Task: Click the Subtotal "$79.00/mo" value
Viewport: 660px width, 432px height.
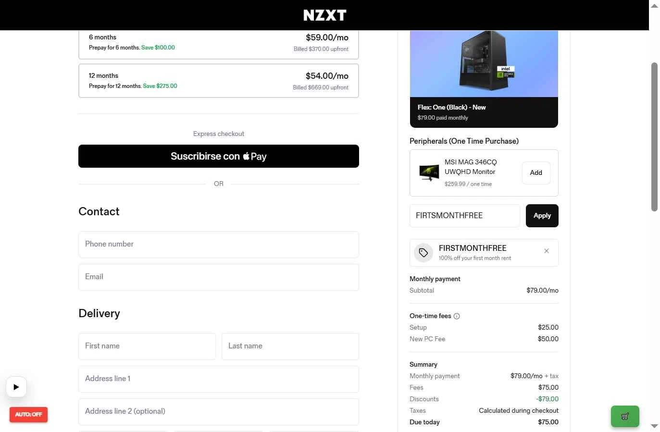Action: (542, 290)
